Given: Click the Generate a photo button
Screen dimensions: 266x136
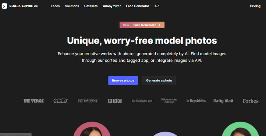Looking at the screenshot, I should [159, 80].
